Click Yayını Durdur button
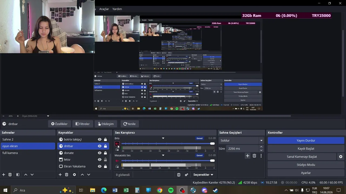This screenshot has height=194, width=346. [306, 140]
